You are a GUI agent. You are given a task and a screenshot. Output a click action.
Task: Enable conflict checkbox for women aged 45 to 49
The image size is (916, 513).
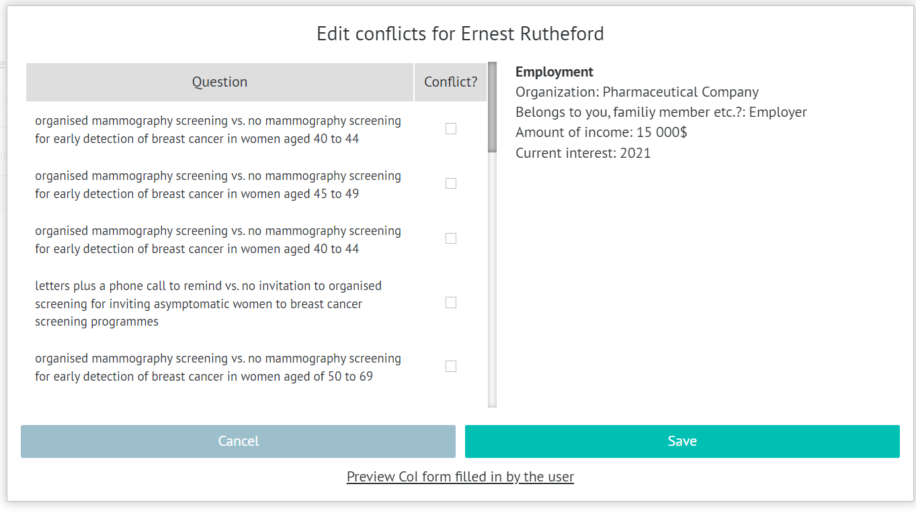coord(450,183)
